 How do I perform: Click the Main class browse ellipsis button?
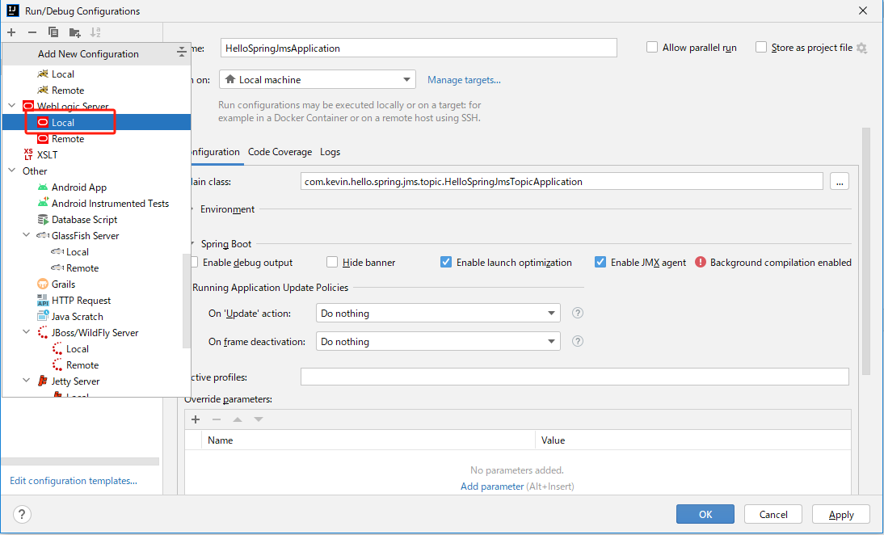(840, 182)
